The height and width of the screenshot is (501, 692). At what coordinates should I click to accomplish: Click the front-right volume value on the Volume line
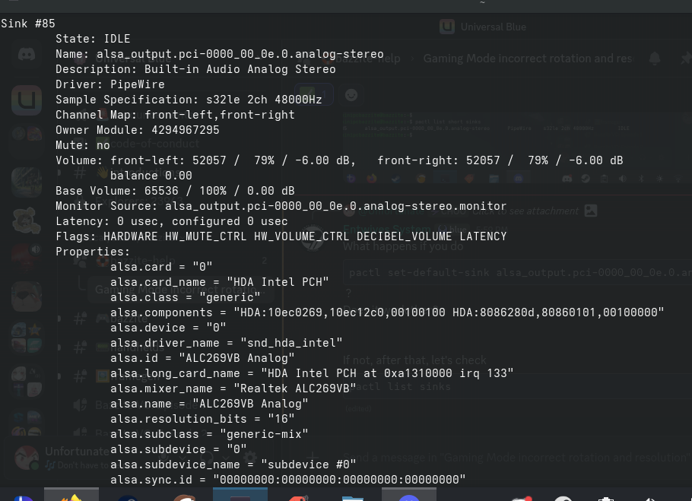[x=483, y=160]
